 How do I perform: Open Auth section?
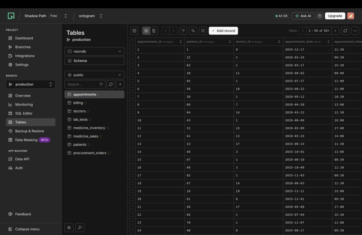(x=31, y=168)
